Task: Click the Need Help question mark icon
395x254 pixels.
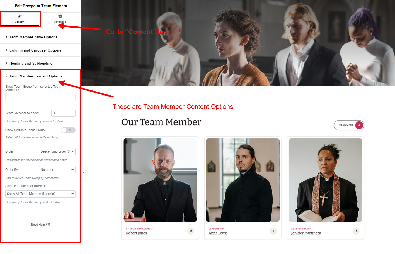Action: 48,225
